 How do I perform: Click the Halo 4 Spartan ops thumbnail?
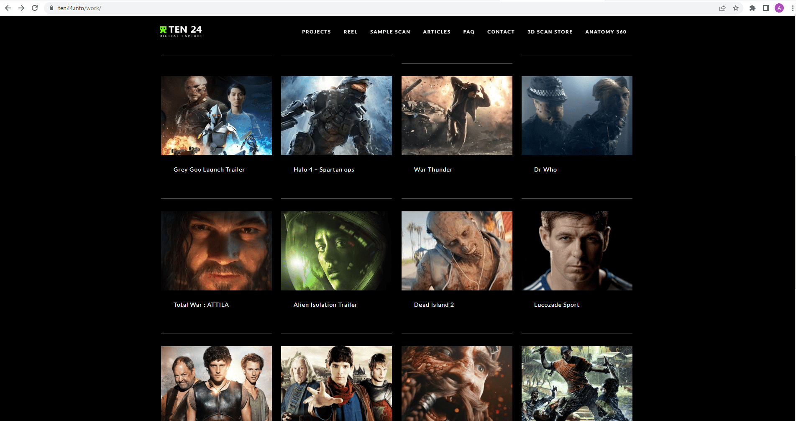pyautogui.click(x=336, y=116)
